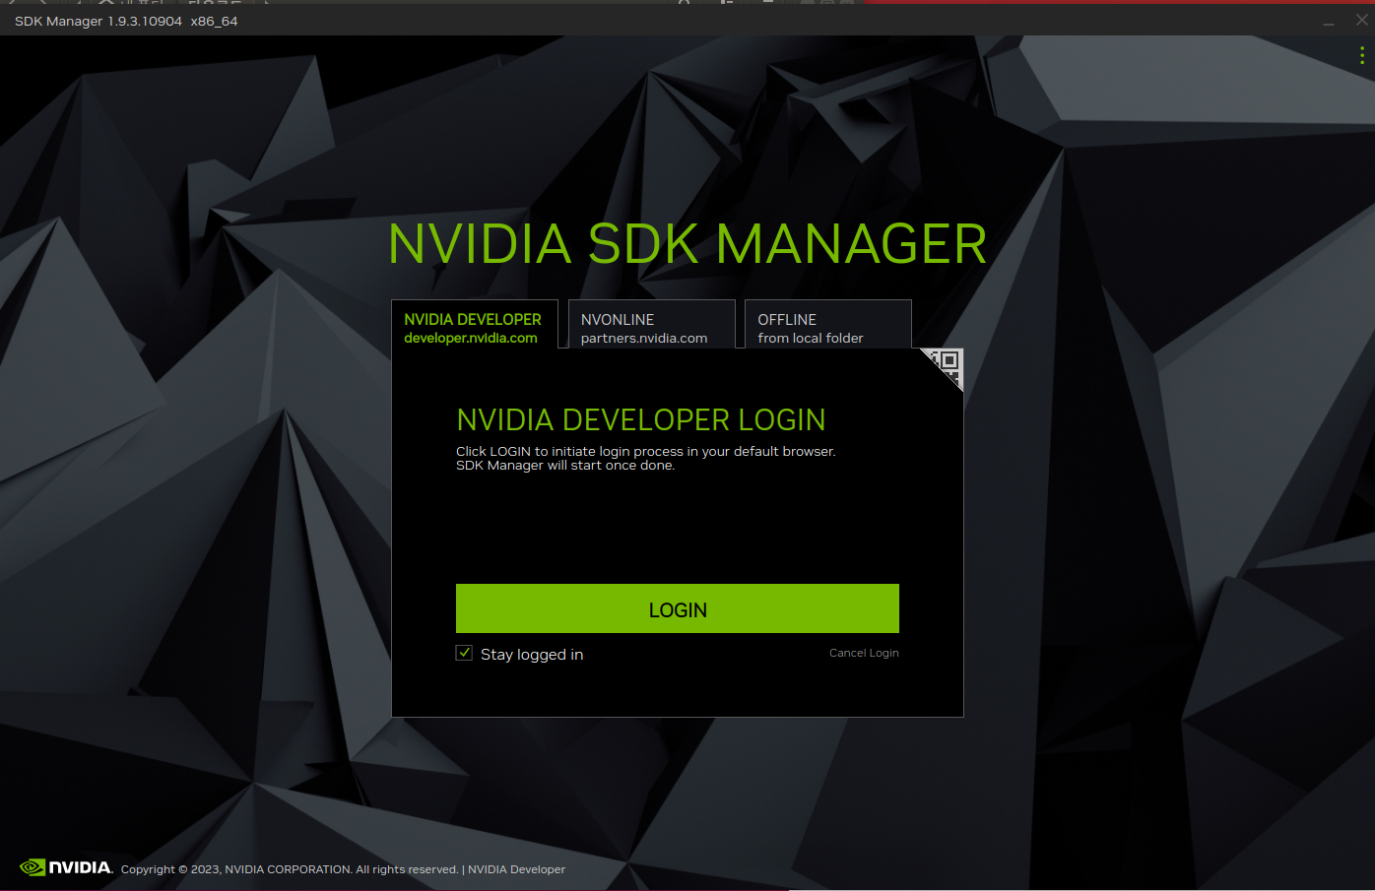Select the NVIDIA DEVELOPER tab
Screen dimensions: 1375x891
(x=475, y=325)
